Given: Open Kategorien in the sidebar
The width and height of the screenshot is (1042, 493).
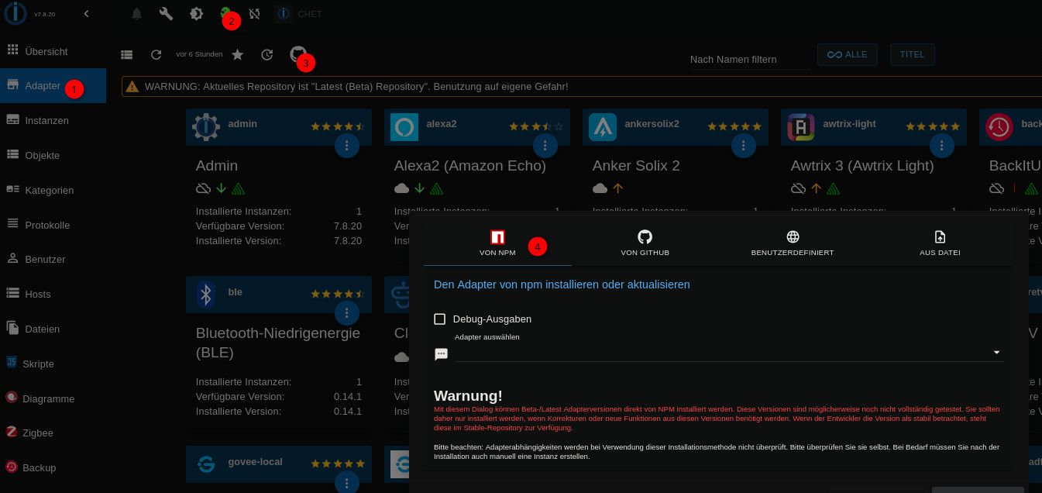Looking at the screenshot, I should [x=53, y=190].
